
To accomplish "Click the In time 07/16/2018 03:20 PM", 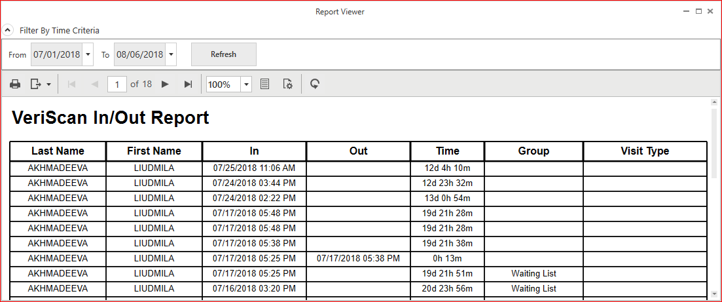I will [254, 289].
